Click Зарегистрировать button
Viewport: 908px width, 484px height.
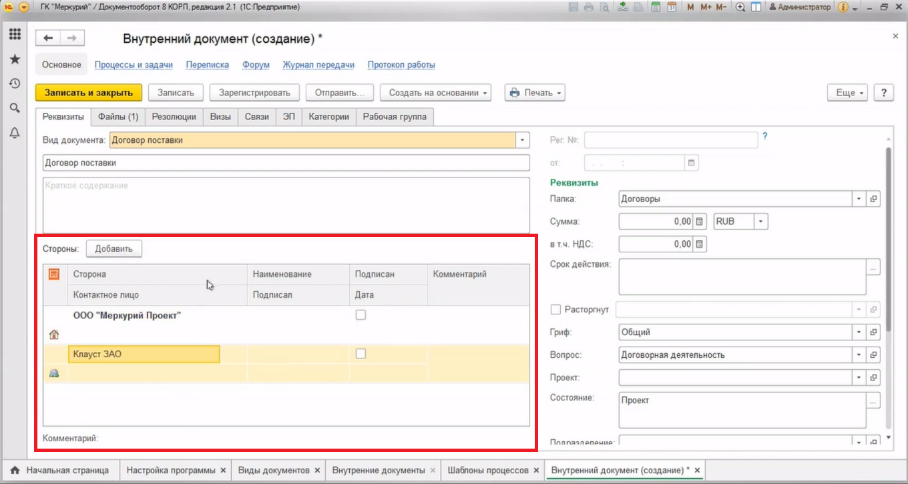[x=254, y=93]
